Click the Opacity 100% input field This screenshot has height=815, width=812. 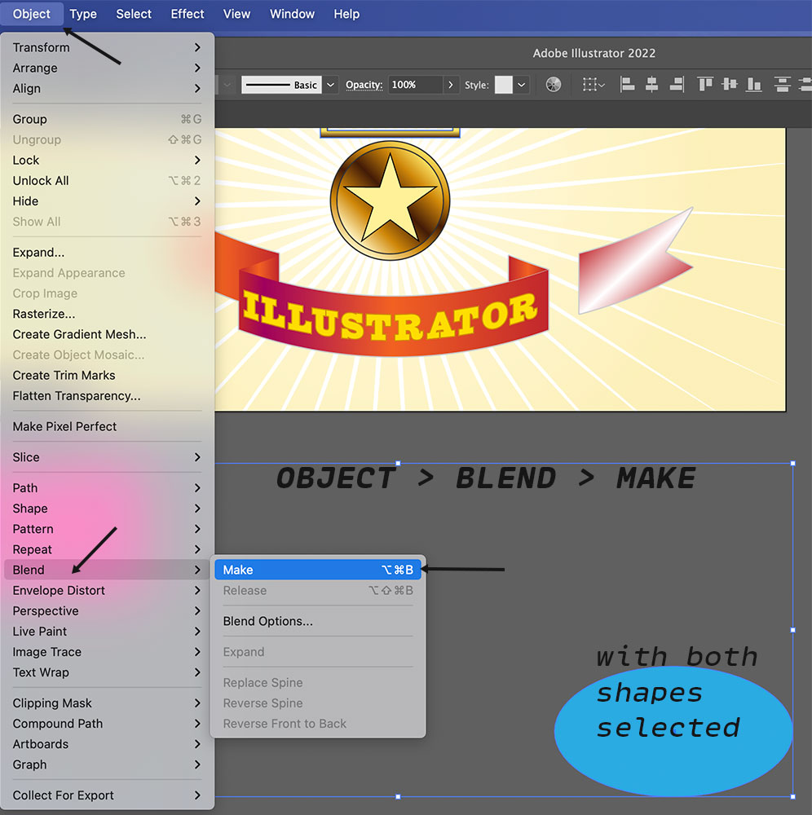(x=414, y=85)
